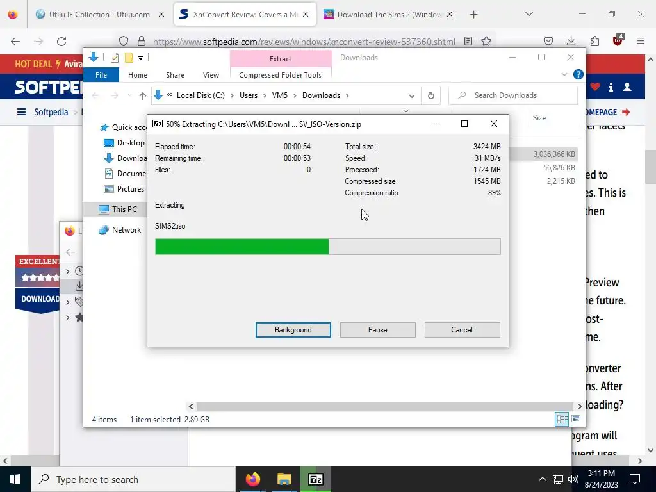Screen dimensions: 656x492
Task: Click the Explorer horizontal scrollbar
Action: pyautogui.click(x=385, y=406)
